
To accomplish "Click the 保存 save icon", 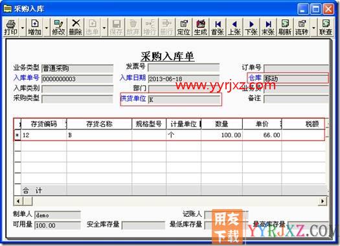I will click(x=116, y=27).
